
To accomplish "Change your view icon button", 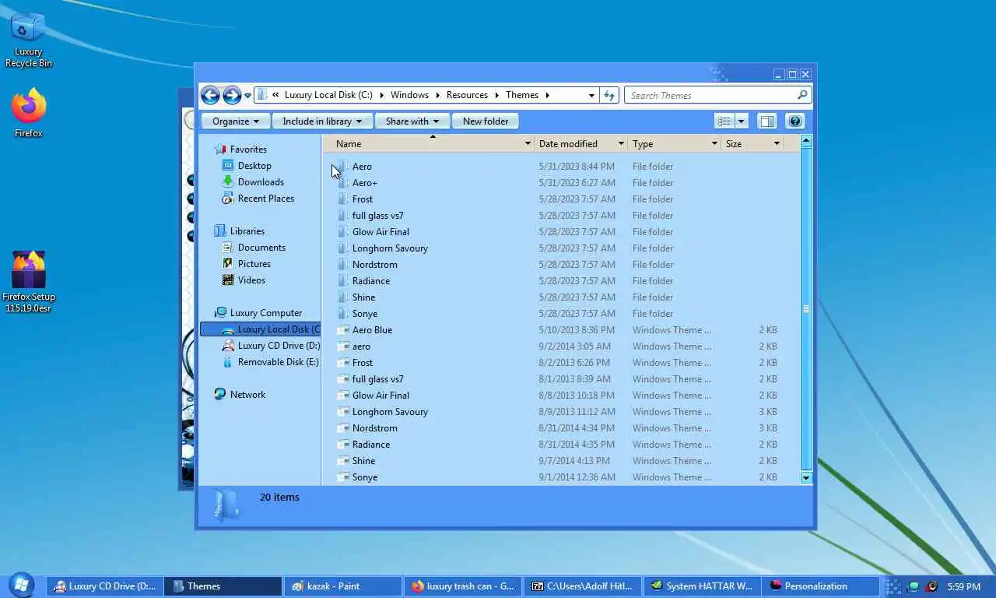I will [724, 121].
